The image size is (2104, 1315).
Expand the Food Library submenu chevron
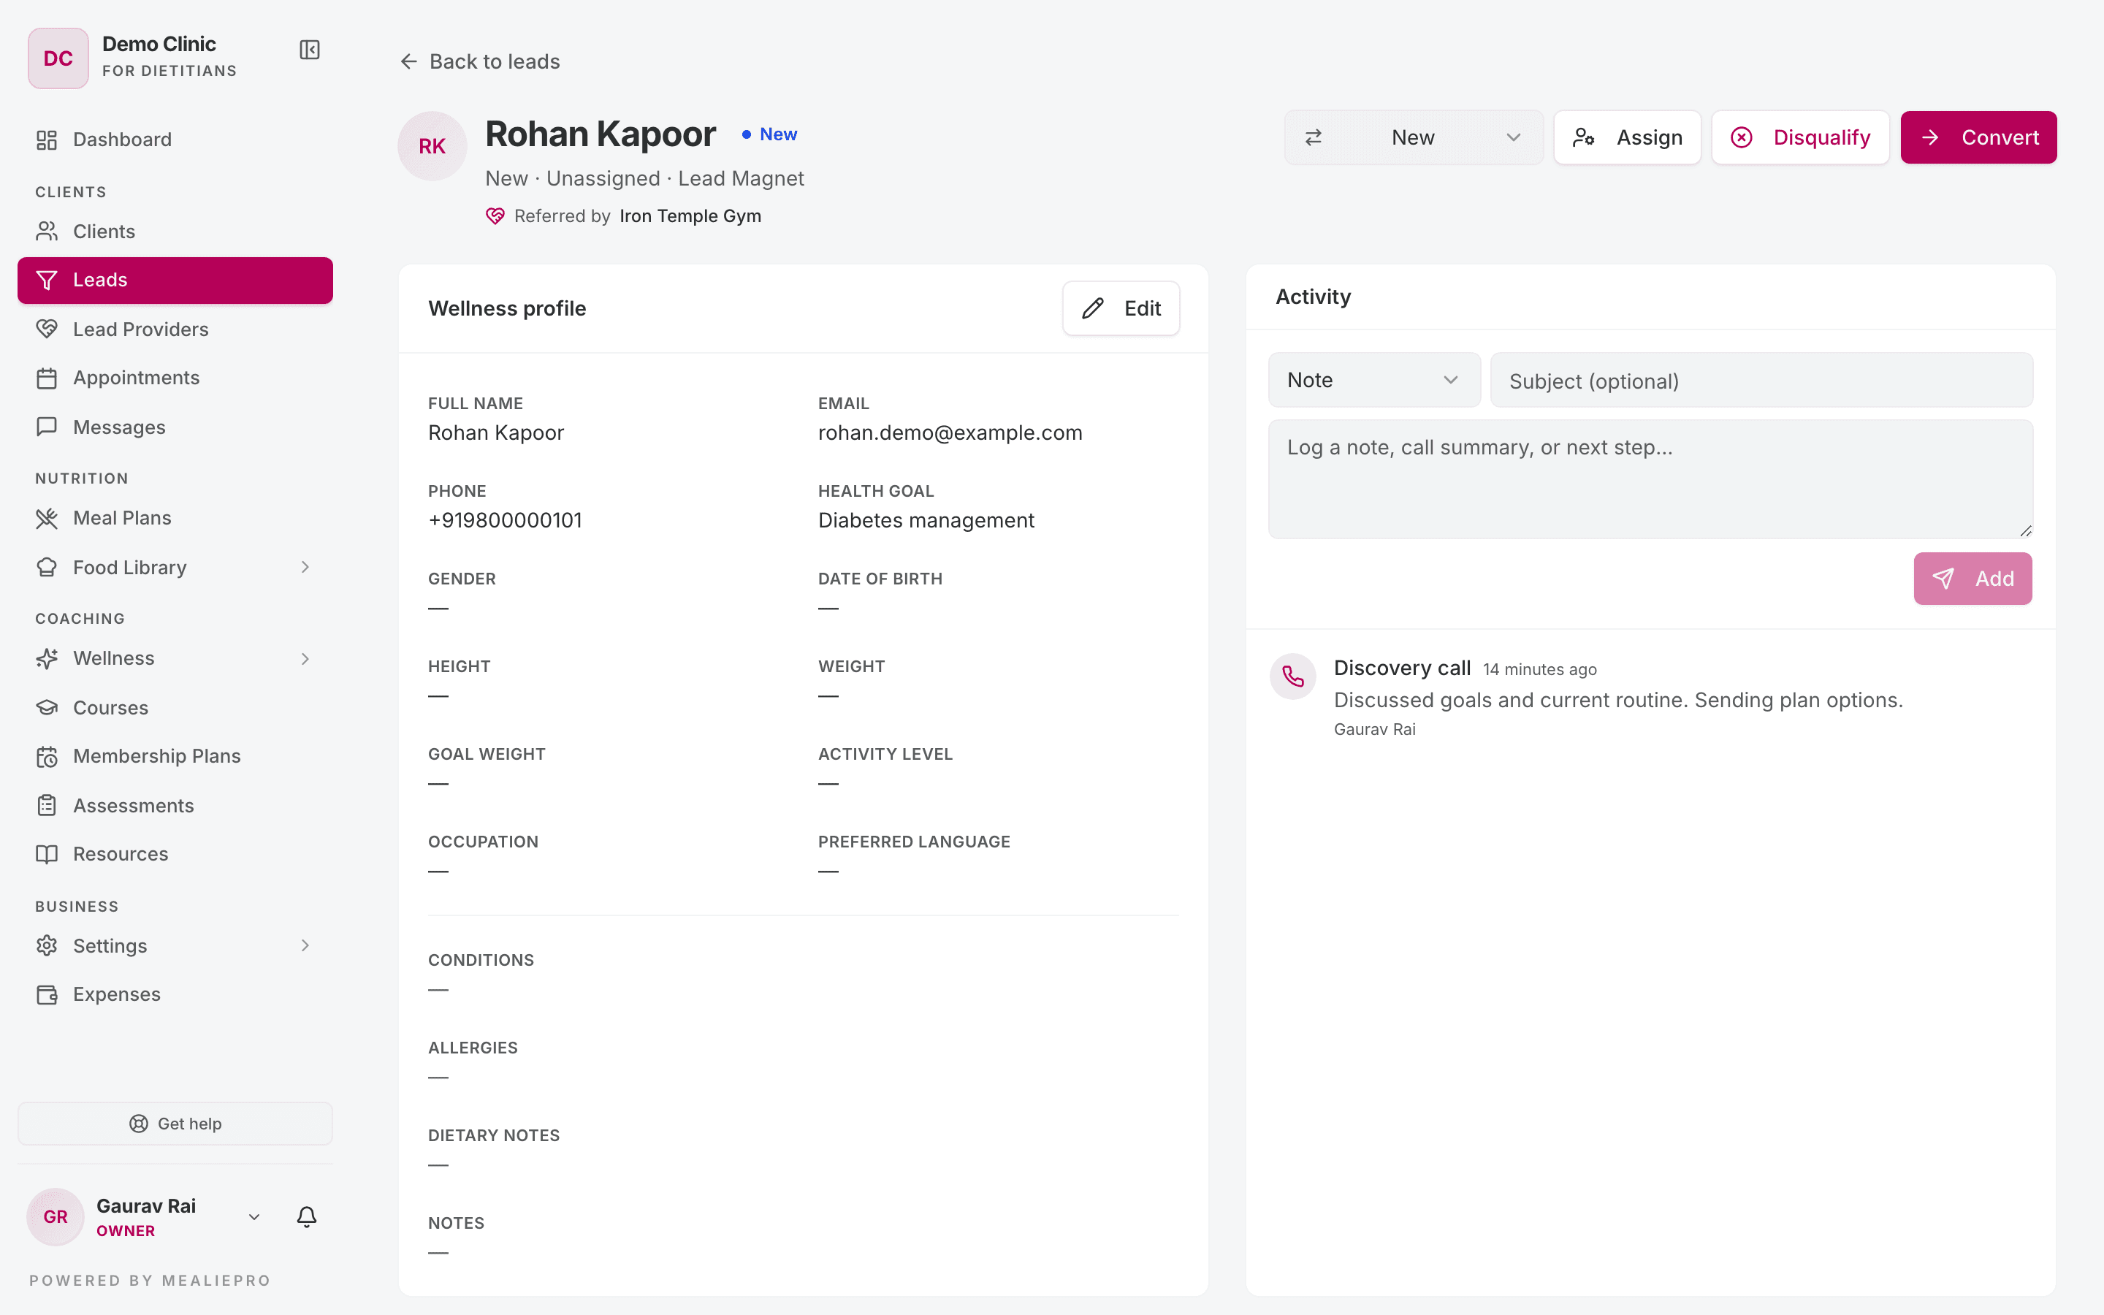click(305, 567)
